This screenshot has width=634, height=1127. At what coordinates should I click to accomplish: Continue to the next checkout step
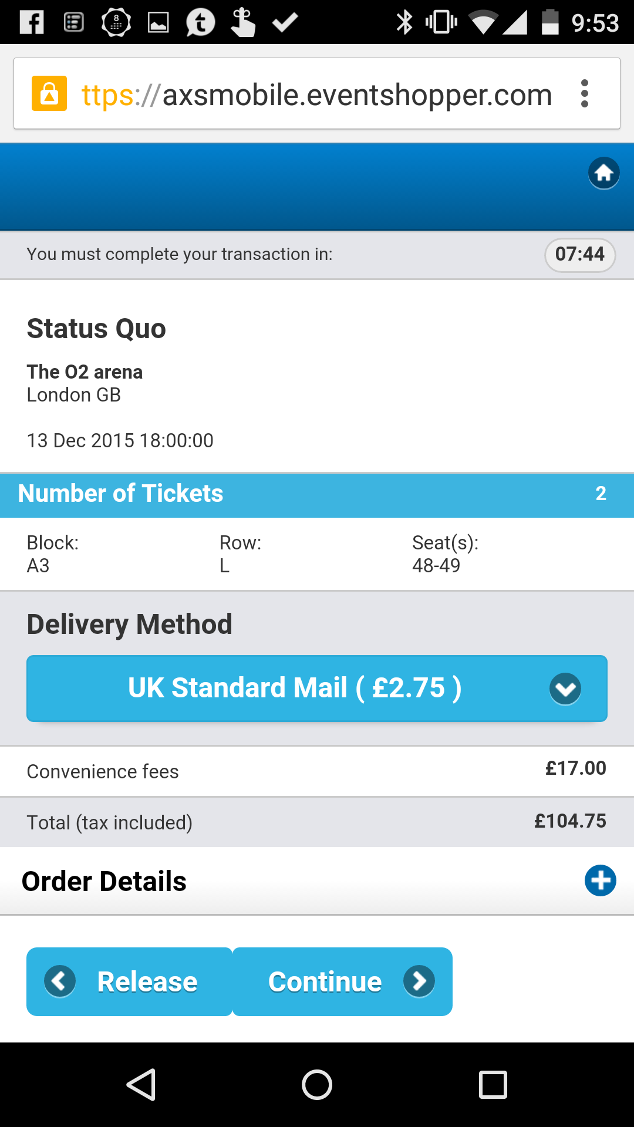(x=342, y=981)
